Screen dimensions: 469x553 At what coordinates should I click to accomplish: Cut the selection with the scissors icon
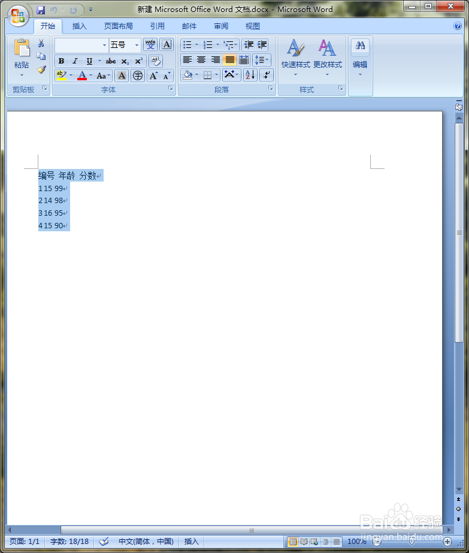pos(41,43)
